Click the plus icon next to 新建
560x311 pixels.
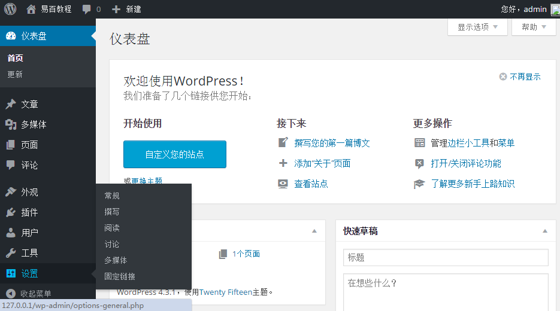coord(116,10)
